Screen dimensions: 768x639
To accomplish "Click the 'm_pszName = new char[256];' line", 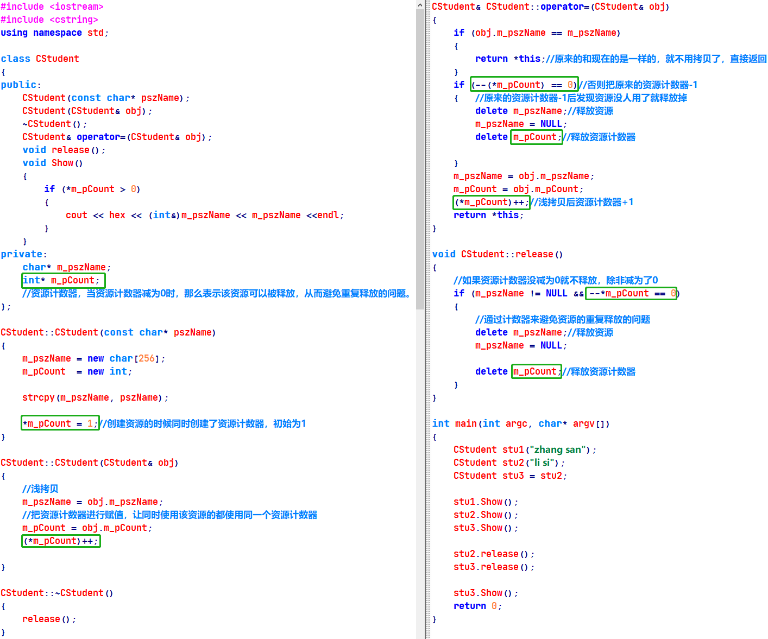I will pyautogui.click(x=93, y=358).
